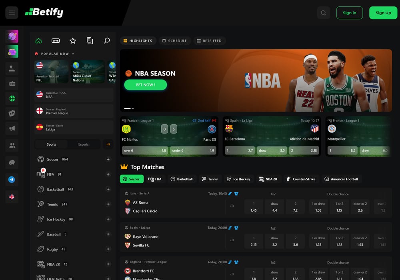Switch to the Sports toggle
This screenshot has height=280, width=400.
click(x=51, y=144)
